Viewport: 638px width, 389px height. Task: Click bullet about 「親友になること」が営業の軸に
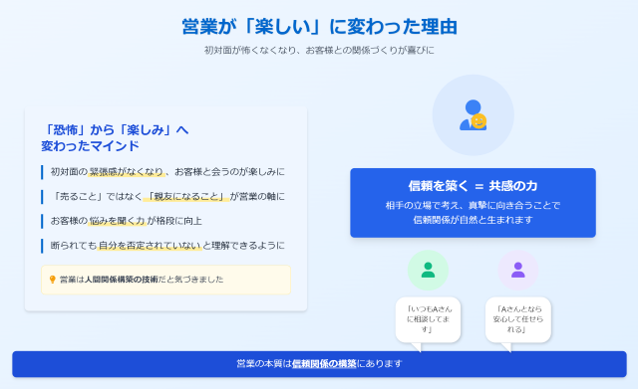167,197
